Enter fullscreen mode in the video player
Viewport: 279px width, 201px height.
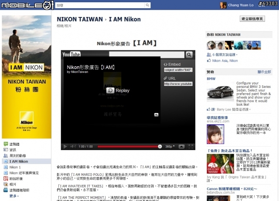(191, 147)
